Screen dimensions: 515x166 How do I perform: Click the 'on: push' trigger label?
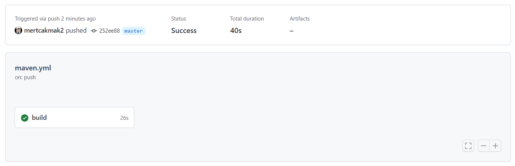point(25,77)
